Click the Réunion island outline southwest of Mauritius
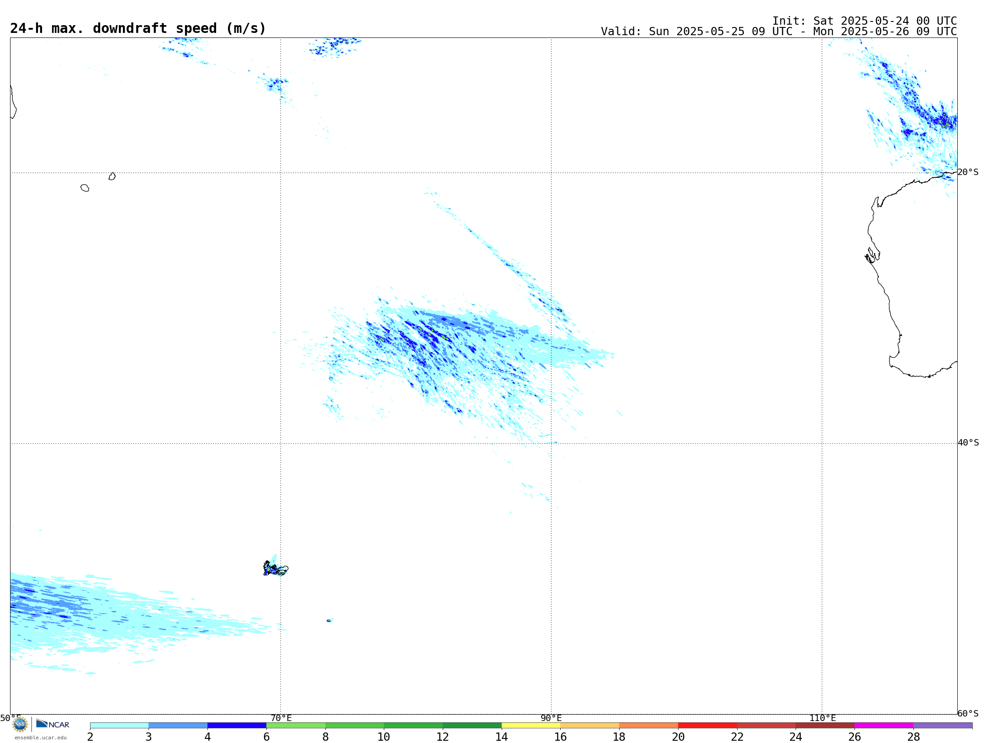The image size is (987, 743). tap(85, 188)
